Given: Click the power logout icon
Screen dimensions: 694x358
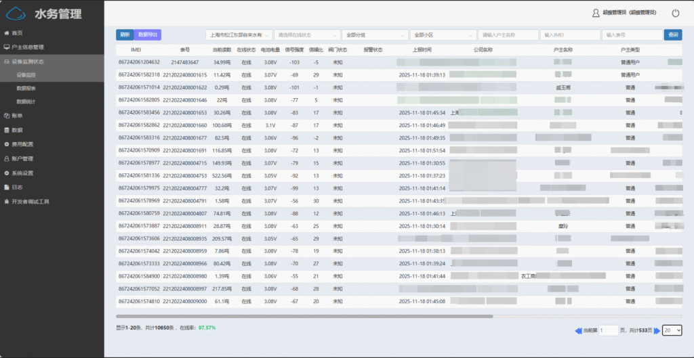Looking at the screenshot, I should coord(675,13).
